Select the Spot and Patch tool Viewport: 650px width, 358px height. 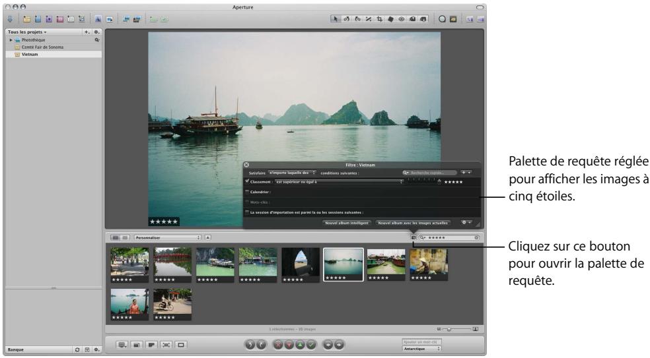(x=390, y=19)
